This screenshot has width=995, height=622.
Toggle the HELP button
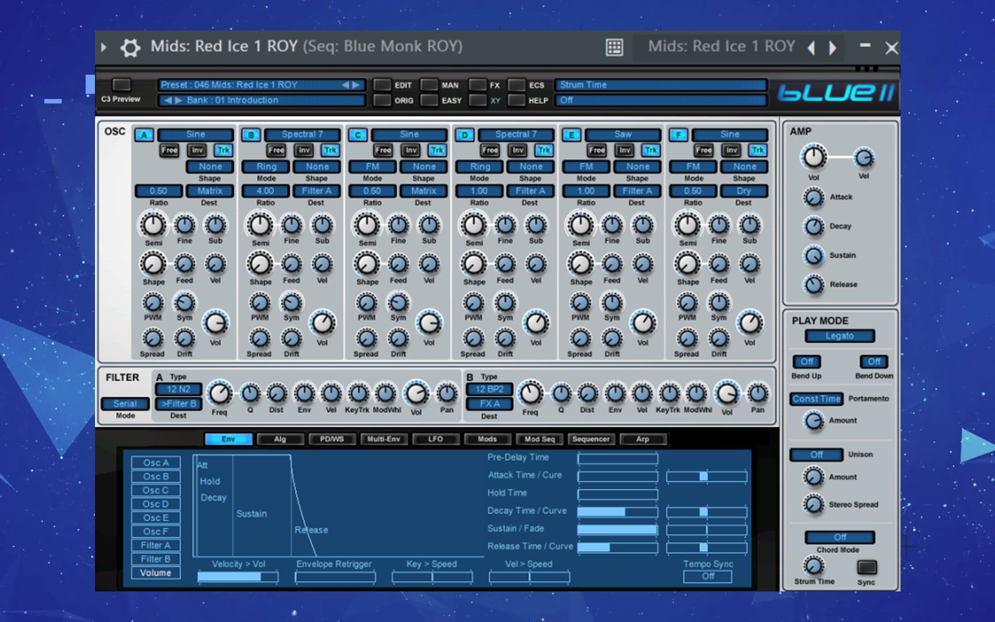pyautogui.click(x=516, y=100)
